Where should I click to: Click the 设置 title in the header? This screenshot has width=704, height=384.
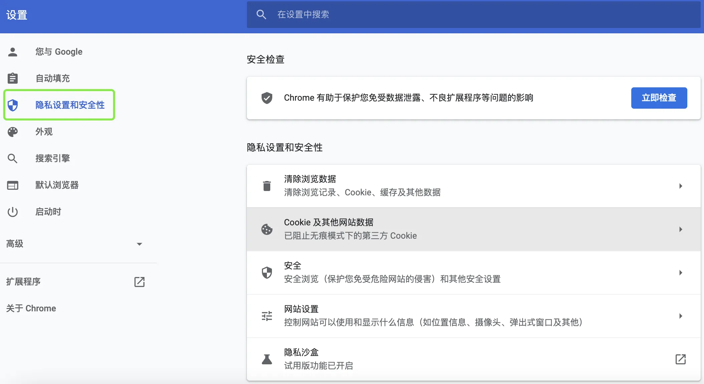(x=17, y=15)
